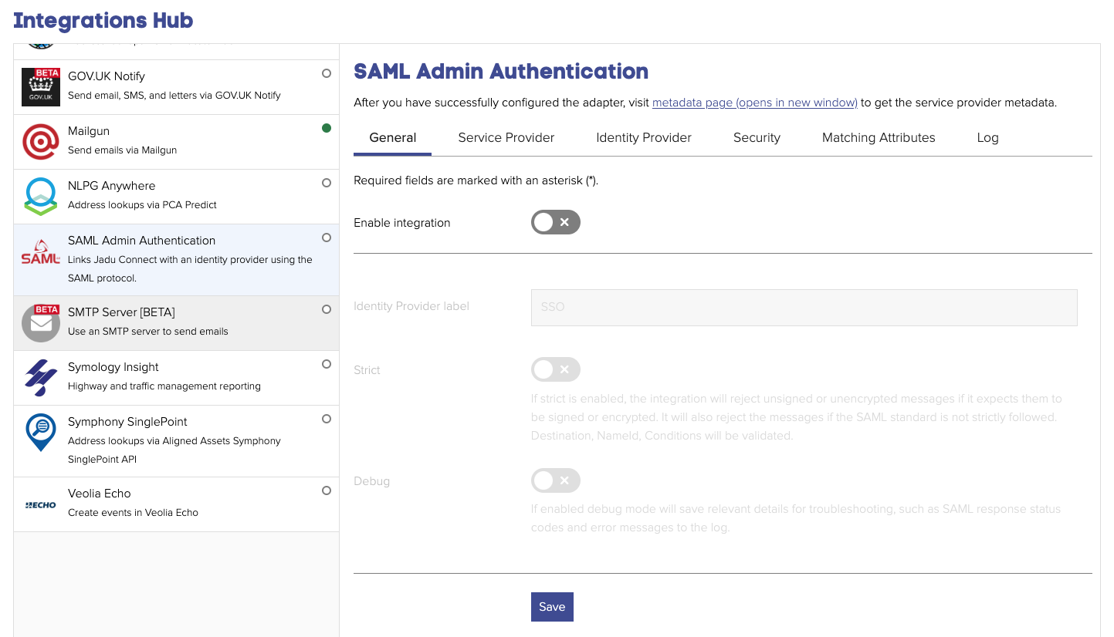Switch to the Security tab
The image size is (1114, 637).
coord(757,137)
